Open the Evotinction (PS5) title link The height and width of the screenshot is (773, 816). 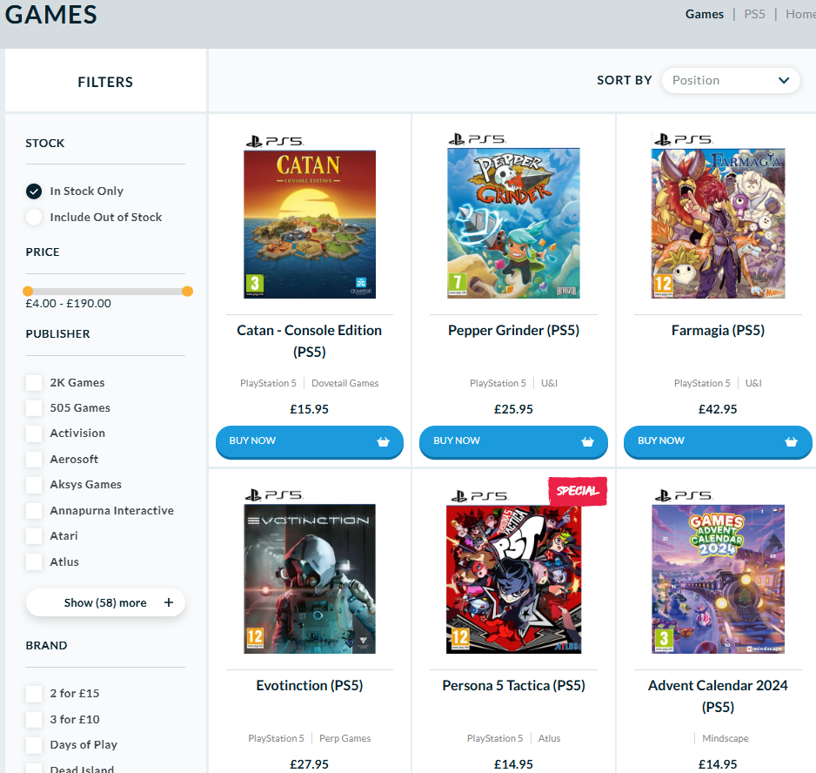(310, 686)
